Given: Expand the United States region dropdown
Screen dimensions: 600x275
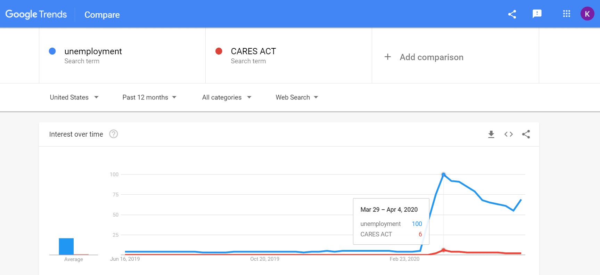Looking at the screenshot, I should point(74,97).
